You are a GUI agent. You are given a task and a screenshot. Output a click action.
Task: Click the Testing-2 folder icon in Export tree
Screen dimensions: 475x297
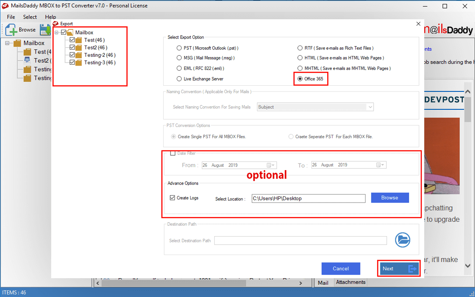click(79, 55)
